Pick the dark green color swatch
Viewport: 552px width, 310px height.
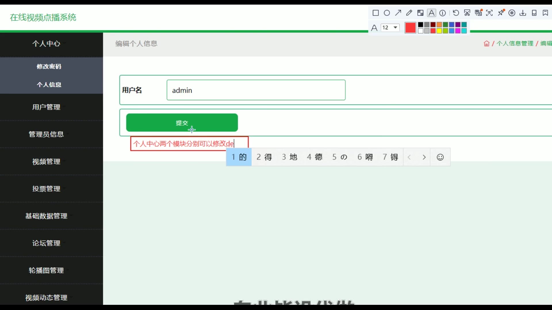pos(445,25)
